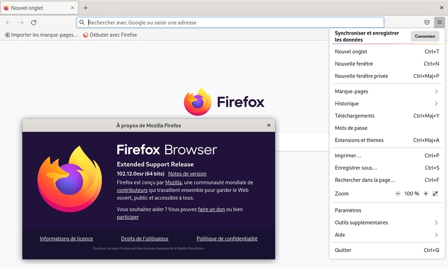This screenshot has width=448, height=268.
Task: Click the Nouvel onglet tab
Action: click(39, 8)
